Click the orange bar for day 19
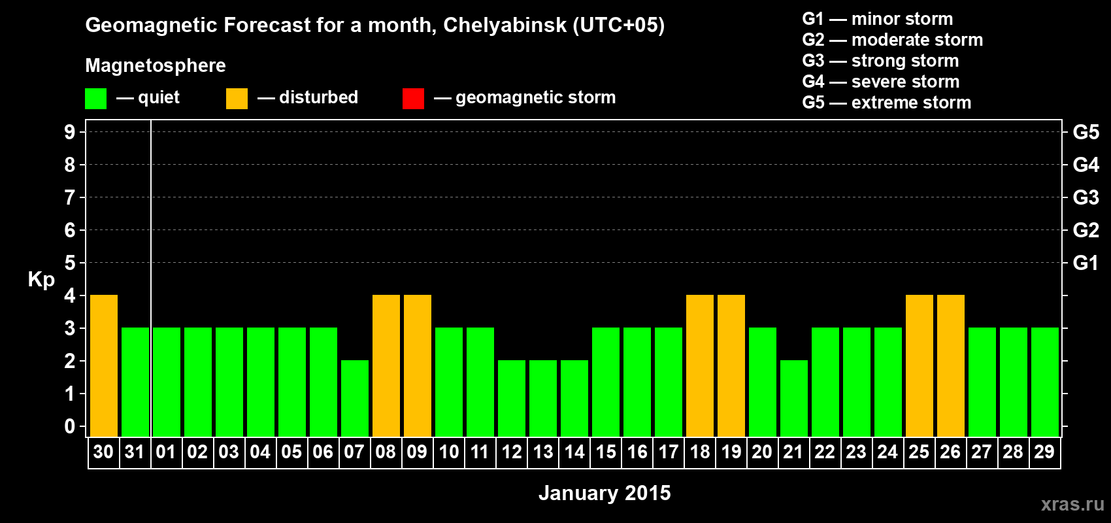 point(731,366)
